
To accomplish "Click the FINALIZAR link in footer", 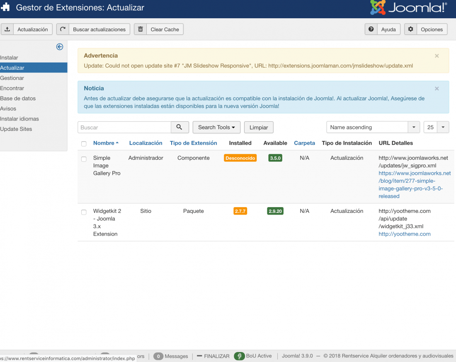I will 213,356.
